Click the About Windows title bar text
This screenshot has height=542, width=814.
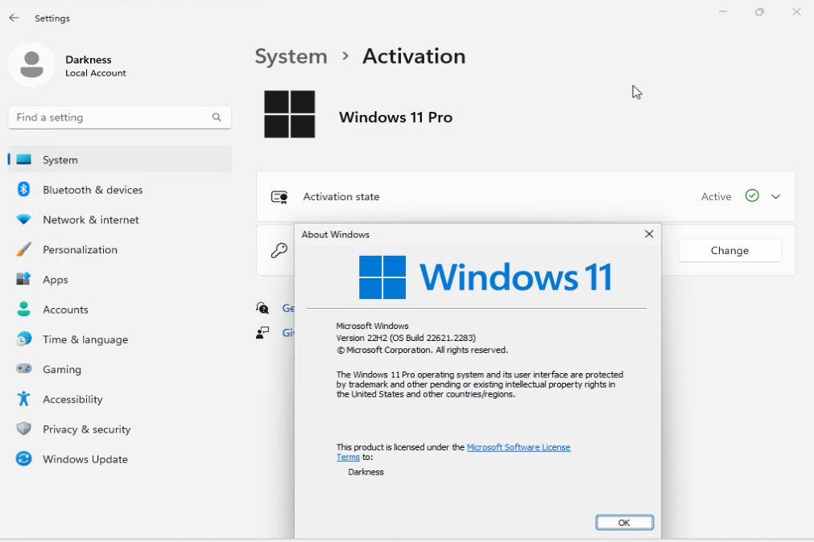pyautogui.click(x=336, y=235)
